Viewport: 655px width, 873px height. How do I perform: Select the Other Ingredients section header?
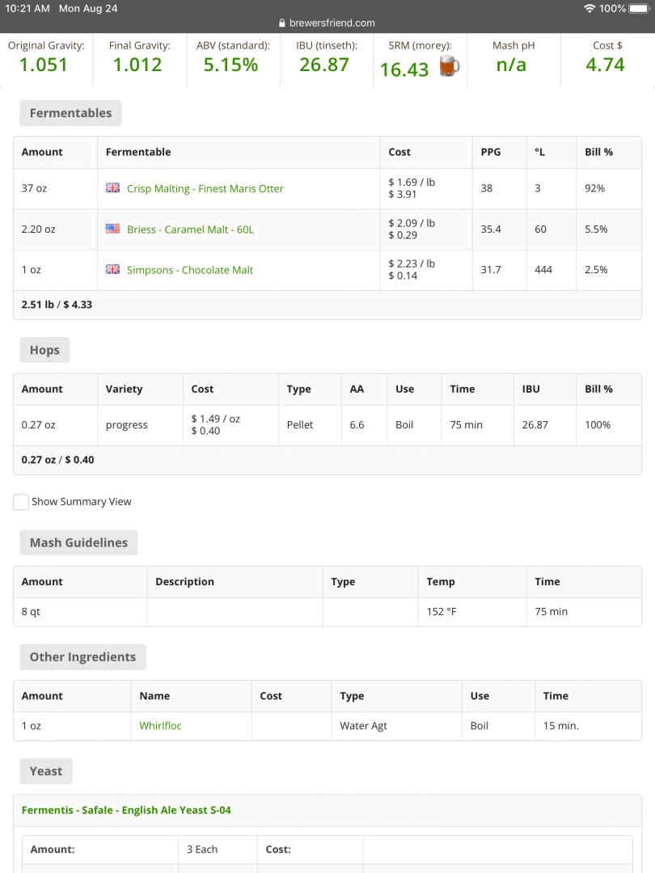coord(82,657)
